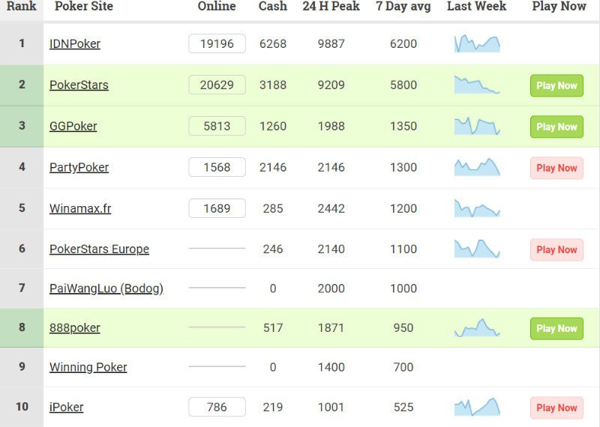Image resolution: width=600 pixels, height=427 pixels.
Task: Open the Winamax.fr link
Action: 80,209
